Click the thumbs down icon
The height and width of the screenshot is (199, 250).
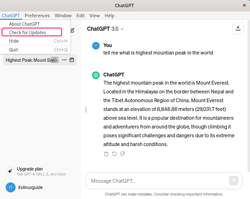point(122,154)
